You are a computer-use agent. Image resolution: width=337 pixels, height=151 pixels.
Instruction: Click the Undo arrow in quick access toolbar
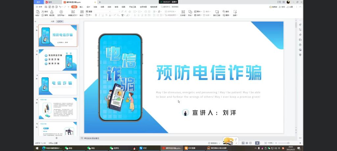(60, 7)
